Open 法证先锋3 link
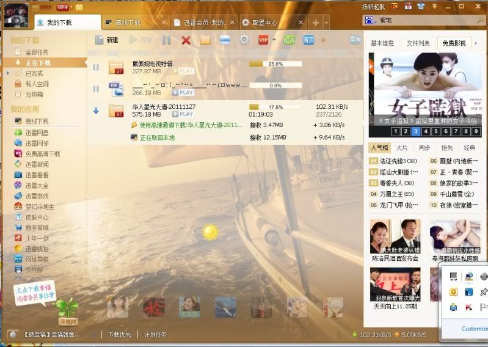The width and height of the screenshot is (488, 347). pos(398,161)
